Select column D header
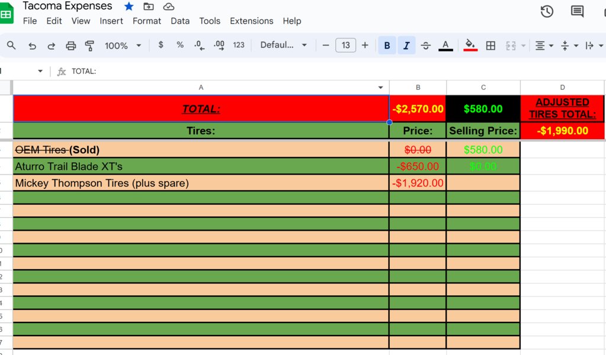Screen dimensions: 606x355 coord(562,88)
